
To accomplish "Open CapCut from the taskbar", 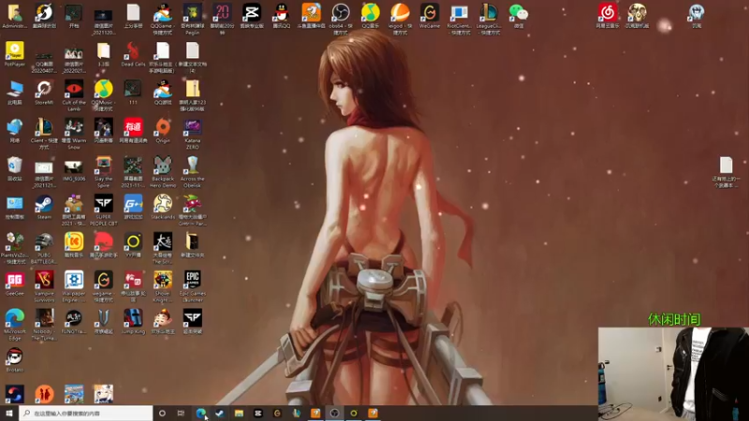I will click(x=258, y=413).
